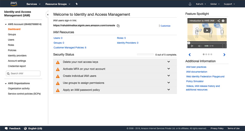The image size is (245, 131).
Task: Collapse the left sidebar panel arrow
Action: click(47, 15)
